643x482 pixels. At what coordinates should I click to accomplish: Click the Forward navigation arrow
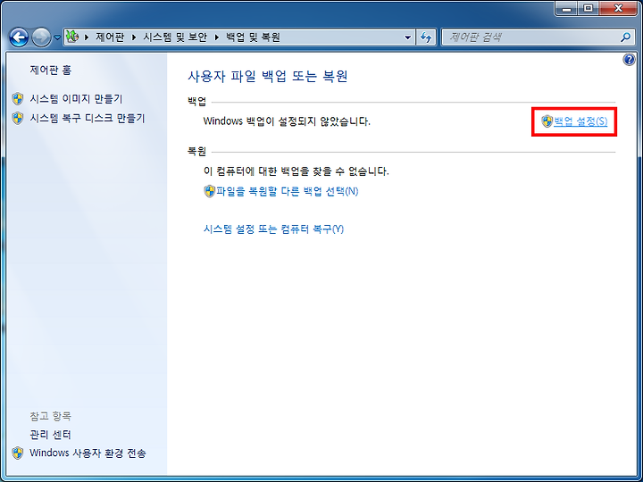pyautogui.click(x=41, y=37)
